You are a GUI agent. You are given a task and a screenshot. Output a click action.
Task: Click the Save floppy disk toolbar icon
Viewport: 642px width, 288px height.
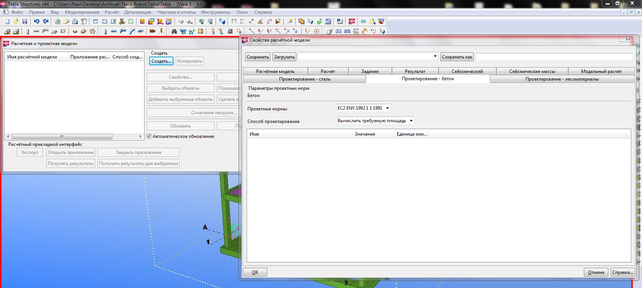25,22
